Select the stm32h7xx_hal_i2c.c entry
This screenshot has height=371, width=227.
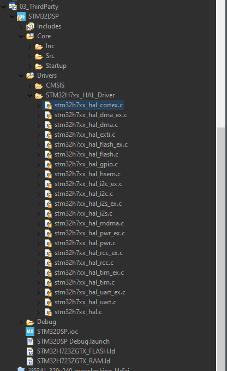coord(83,194)
